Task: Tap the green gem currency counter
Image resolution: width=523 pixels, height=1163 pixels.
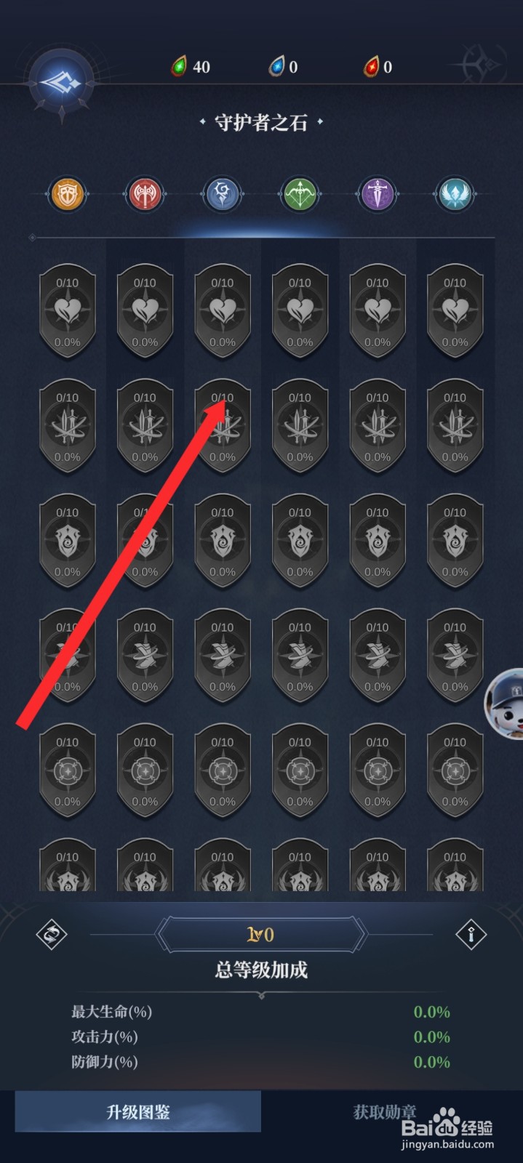Action: [191, 67]
